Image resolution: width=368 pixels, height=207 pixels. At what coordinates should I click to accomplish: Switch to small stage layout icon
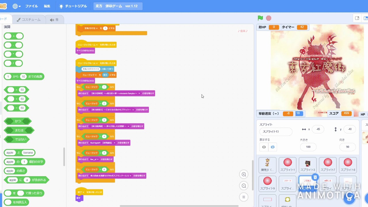click(357, 18)
